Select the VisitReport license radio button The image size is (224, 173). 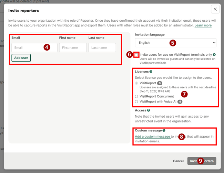pos(136,83)
